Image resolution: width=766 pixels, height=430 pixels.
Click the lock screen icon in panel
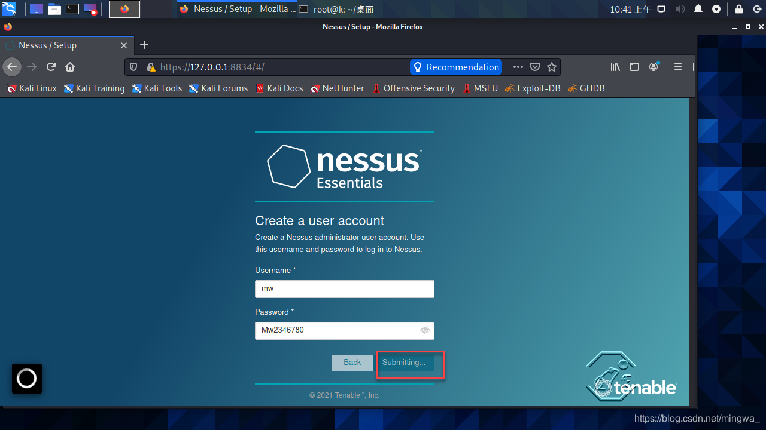(x=739, y=9)
